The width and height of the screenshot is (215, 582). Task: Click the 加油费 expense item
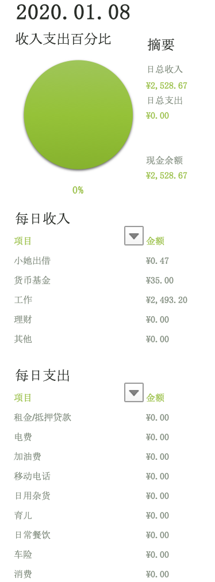coord(28,457)
